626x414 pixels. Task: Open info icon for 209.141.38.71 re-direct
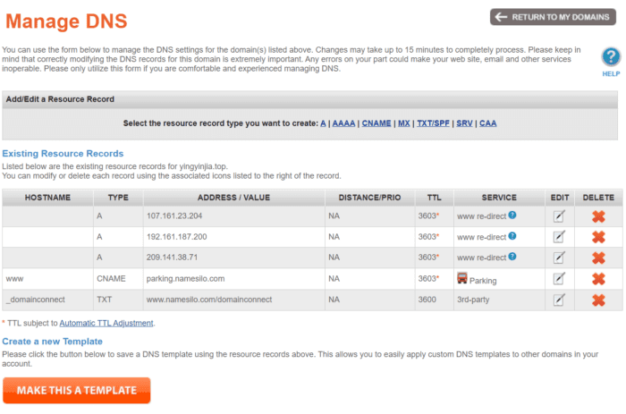[512, 258]
